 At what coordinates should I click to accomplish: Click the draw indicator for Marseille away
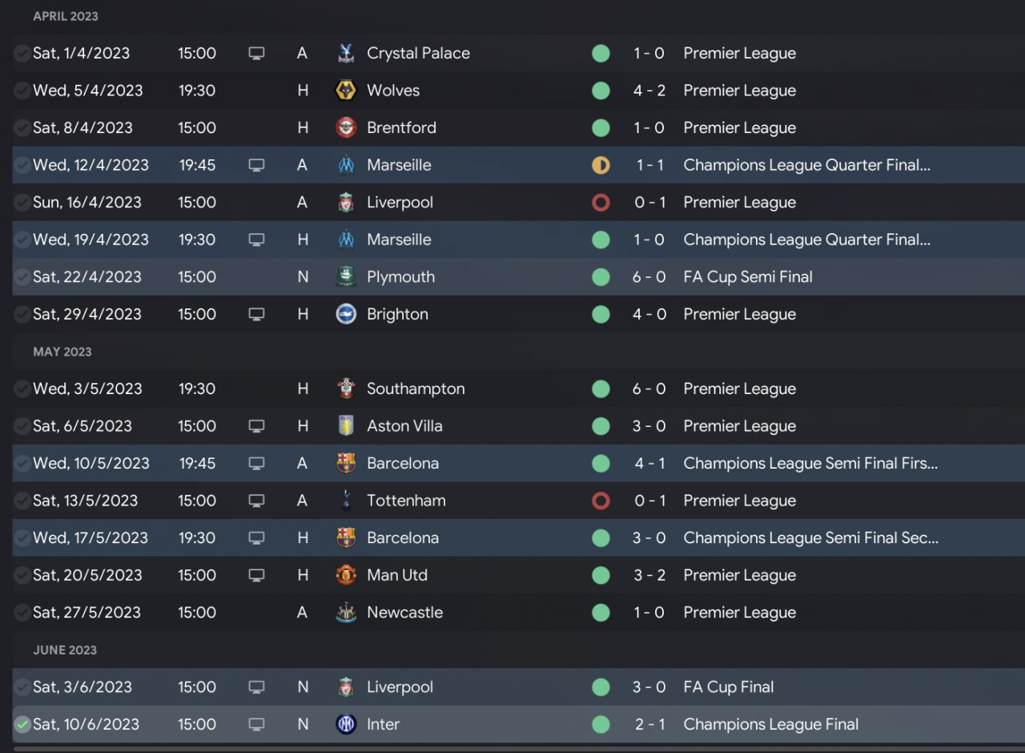pos(601,165)
